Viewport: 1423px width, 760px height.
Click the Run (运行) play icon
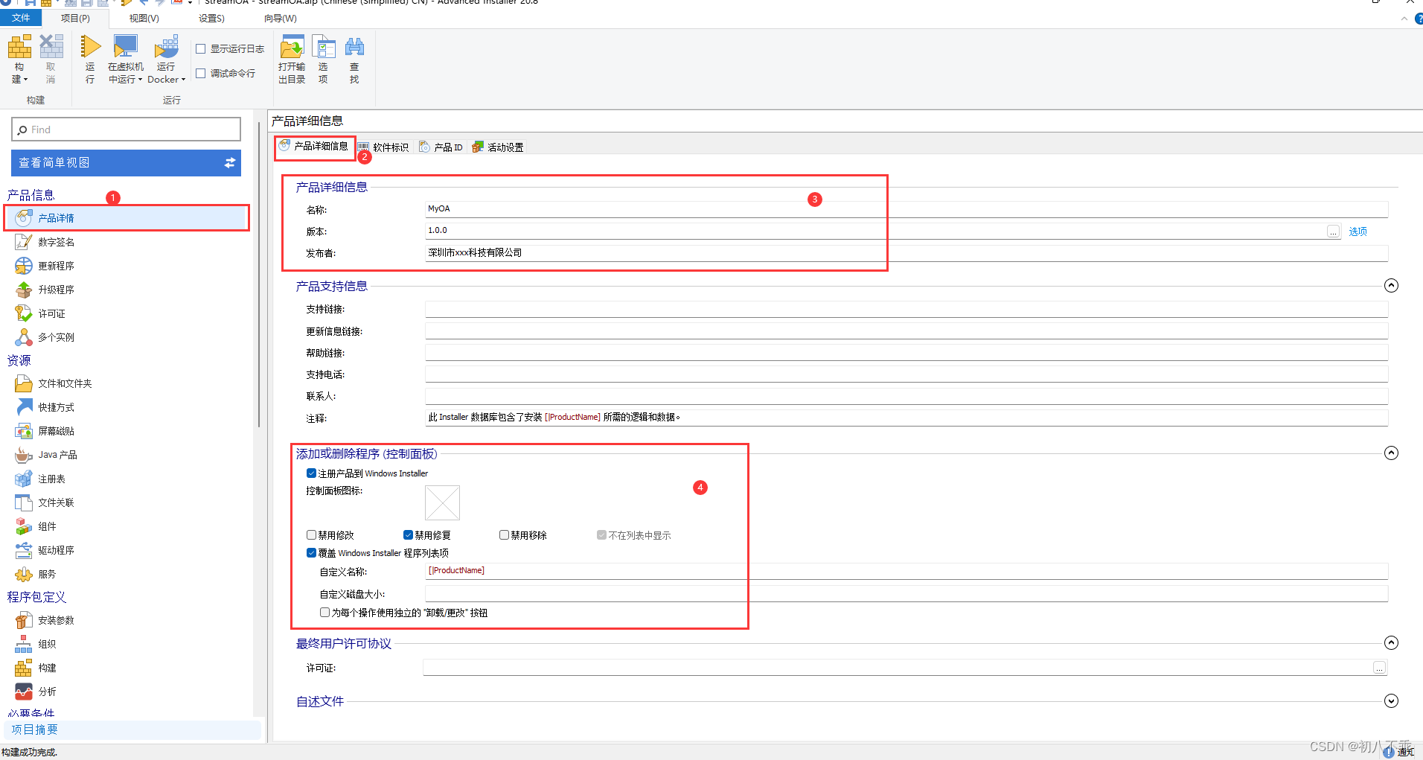coord(90,47)
